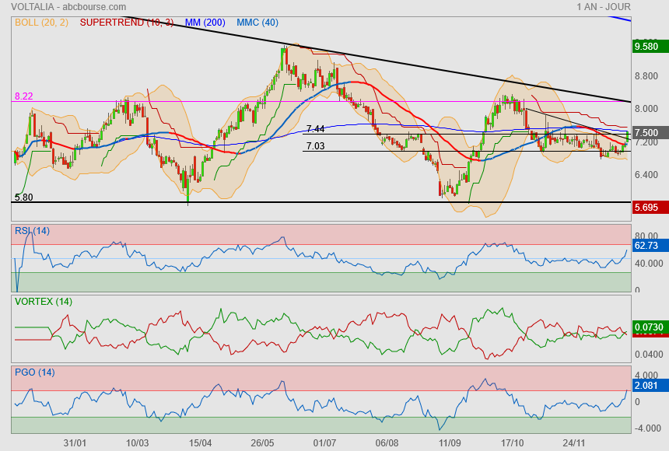This screenshot has width=669, height=451.
Task: Click the green 0.0730 Vortex value tag
Action: [646, 327]
